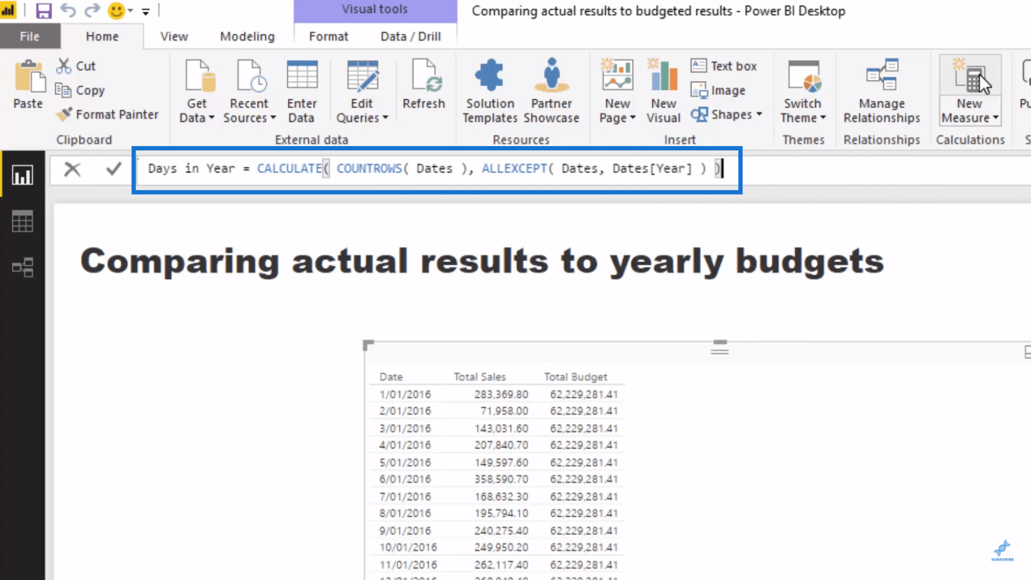Expand the New Measure dropdown arrow
1031x580 pixels.
(x=995, y=118)
